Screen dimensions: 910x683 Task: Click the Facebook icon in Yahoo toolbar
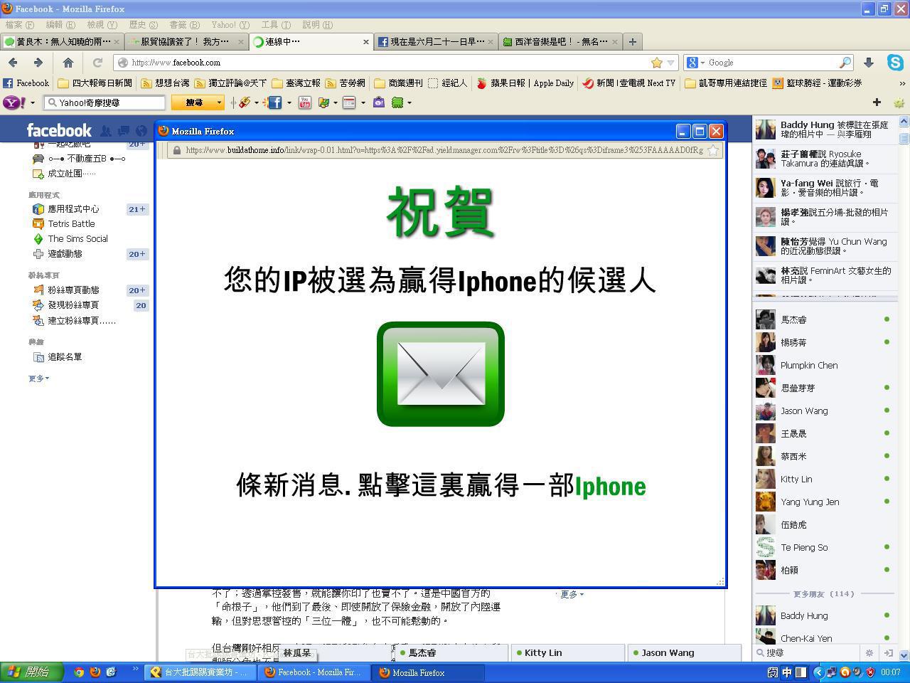tap(274, 102)
